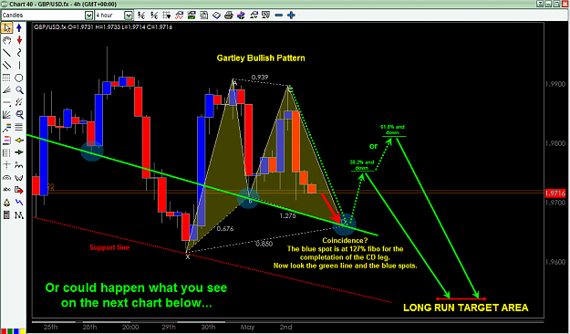Select the green right arrow tool
The height and width of the screenshot is (334, 570).
[x=19, y=152]
